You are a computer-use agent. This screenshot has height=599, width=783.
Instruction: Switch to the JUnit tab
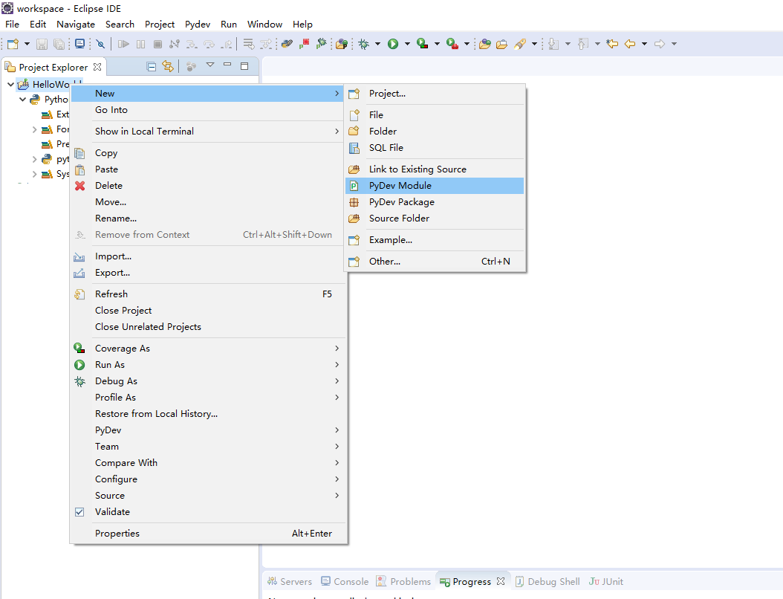tap(606, 581)
